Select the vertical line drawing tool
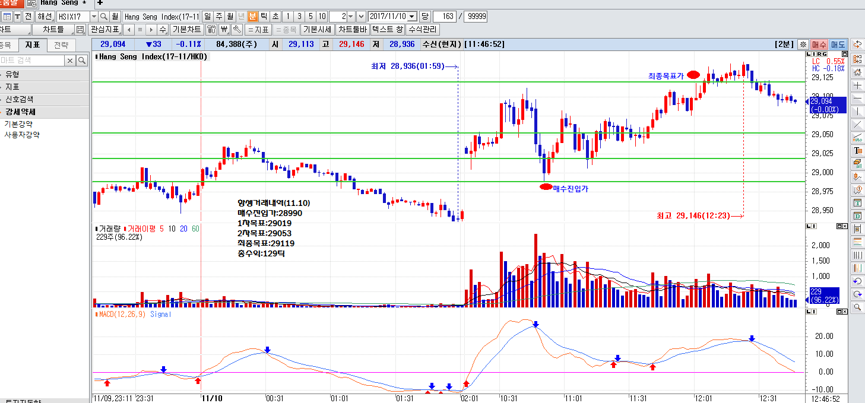865x403 pixels. (857, 111)
